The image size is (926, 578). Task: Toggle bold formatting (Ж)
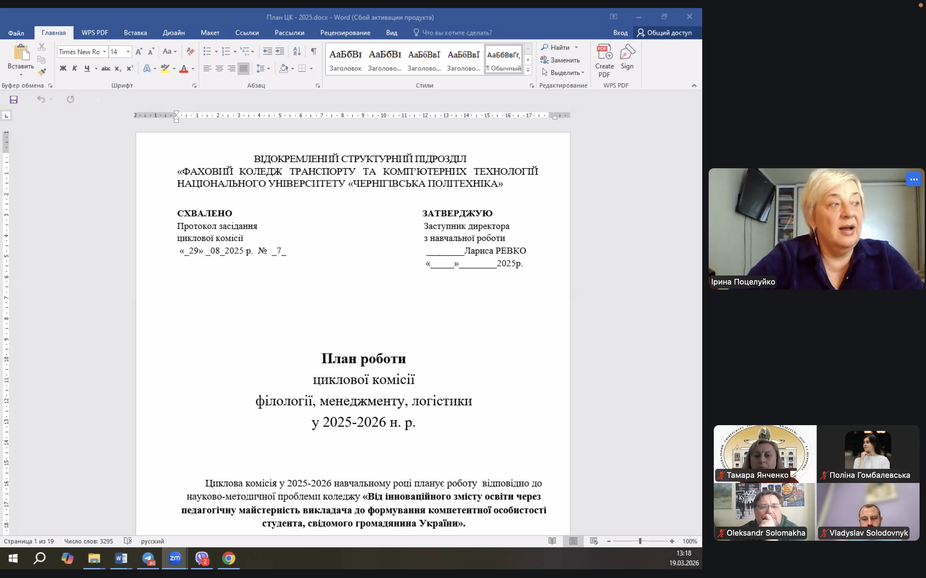click(63, 68)
